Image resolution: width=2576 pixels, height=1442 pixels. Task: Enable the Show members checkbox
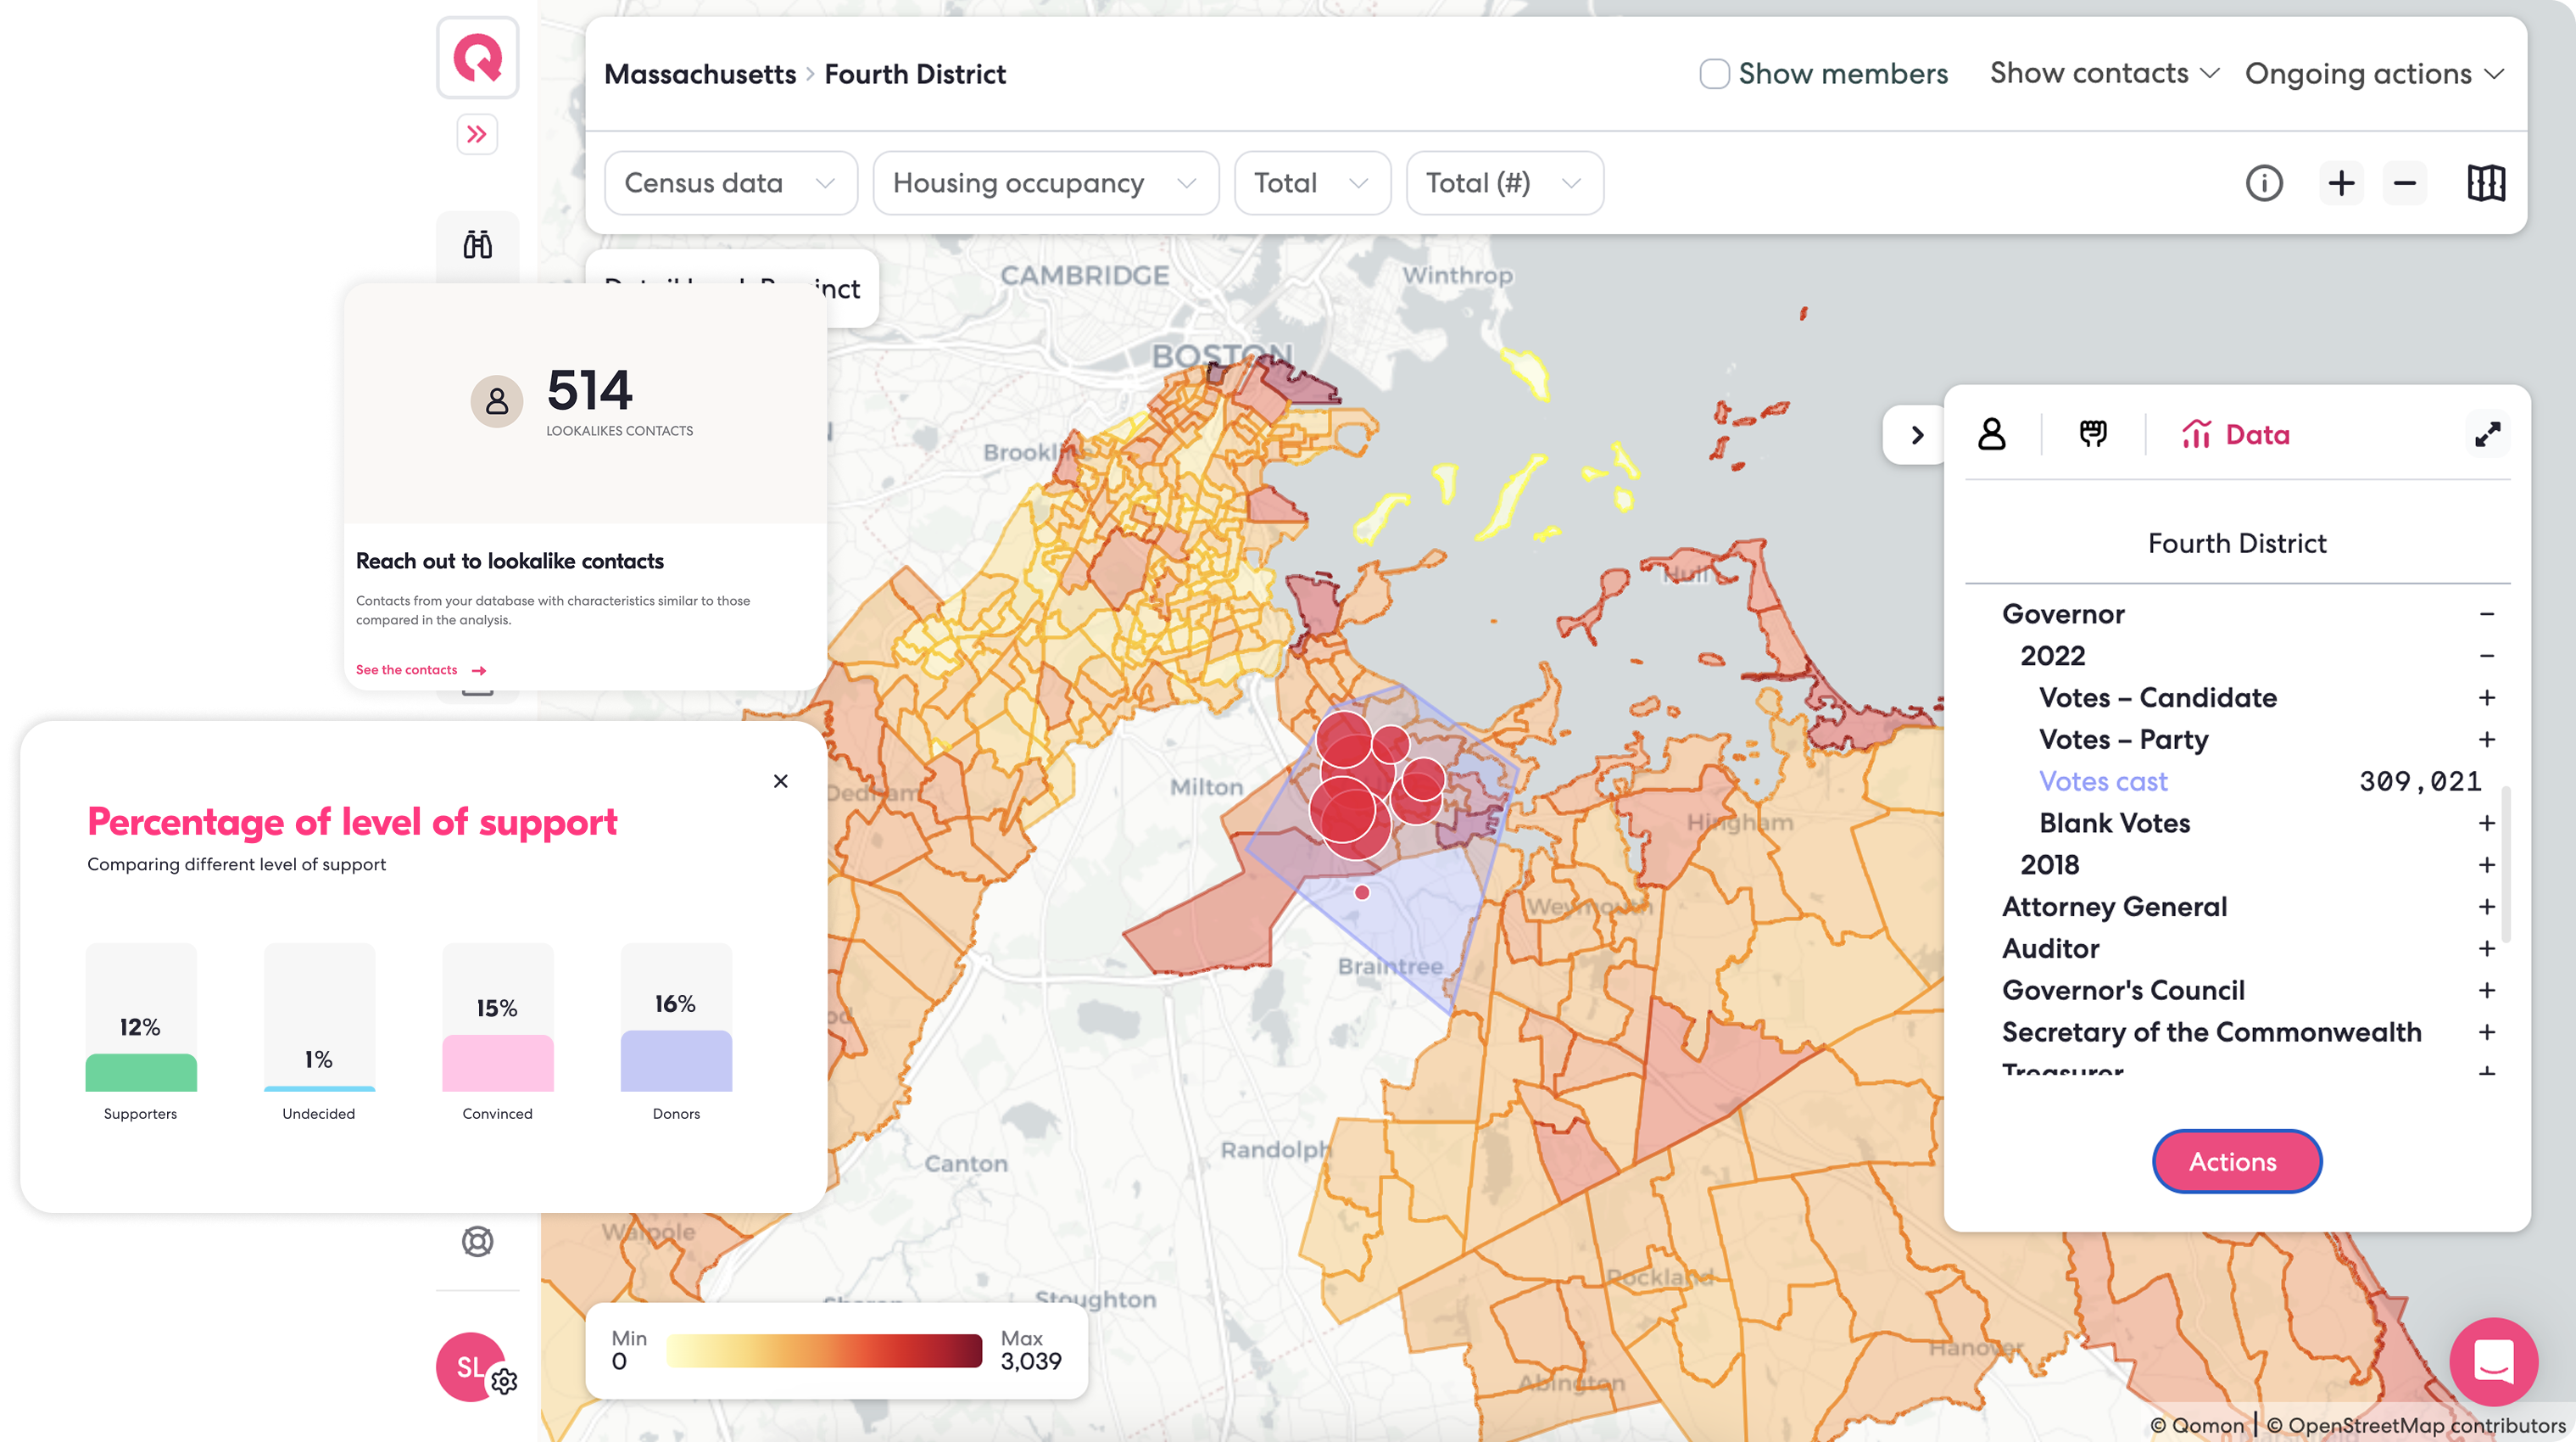pyautogui.click(x=1714, y=74)
